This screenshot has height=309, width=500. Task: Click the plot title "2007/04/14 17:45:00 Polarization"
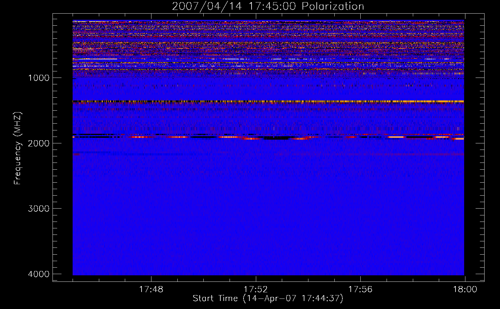(268, 6)
